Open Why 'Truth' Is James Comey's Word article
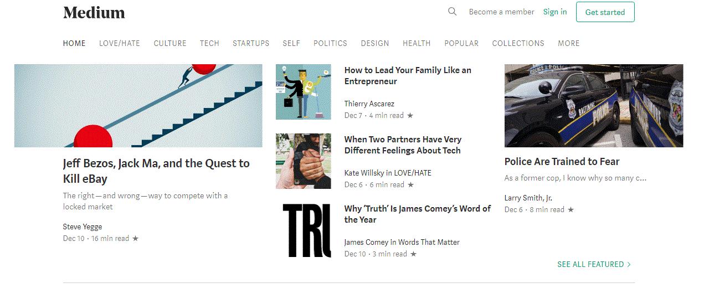The image size is (709, 293). [418, 214]
